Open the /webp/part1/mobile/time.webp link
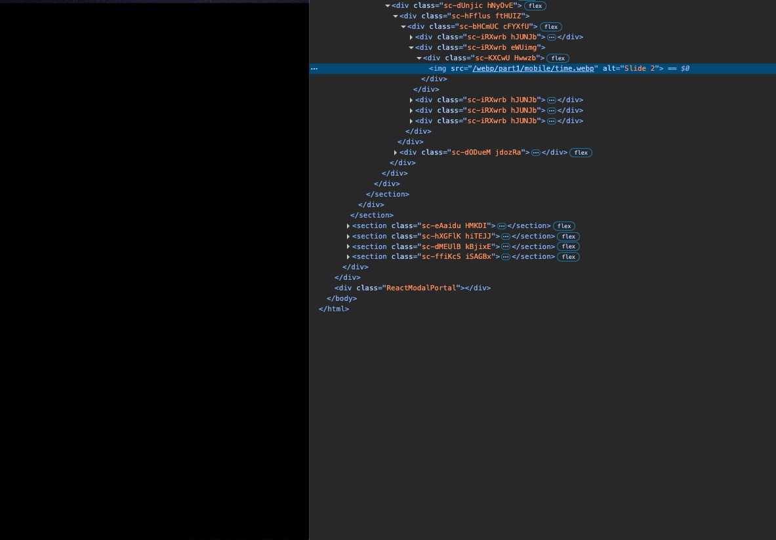 (534, 68)
